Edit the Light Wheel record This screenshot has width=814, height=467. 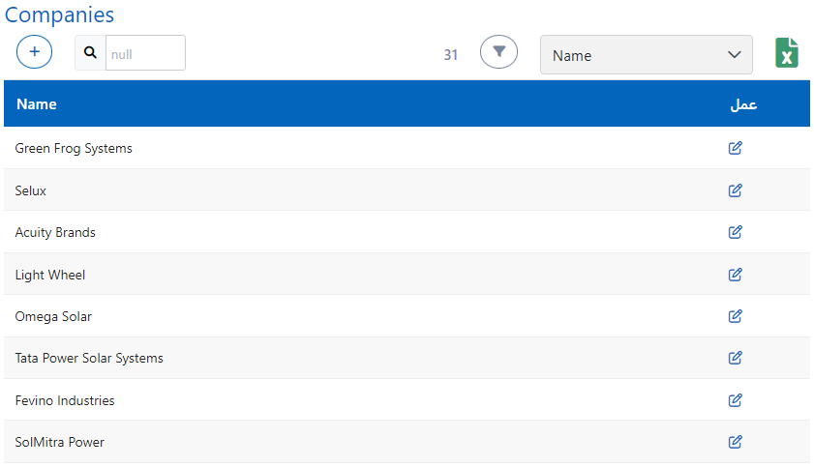tap(735, 275)
